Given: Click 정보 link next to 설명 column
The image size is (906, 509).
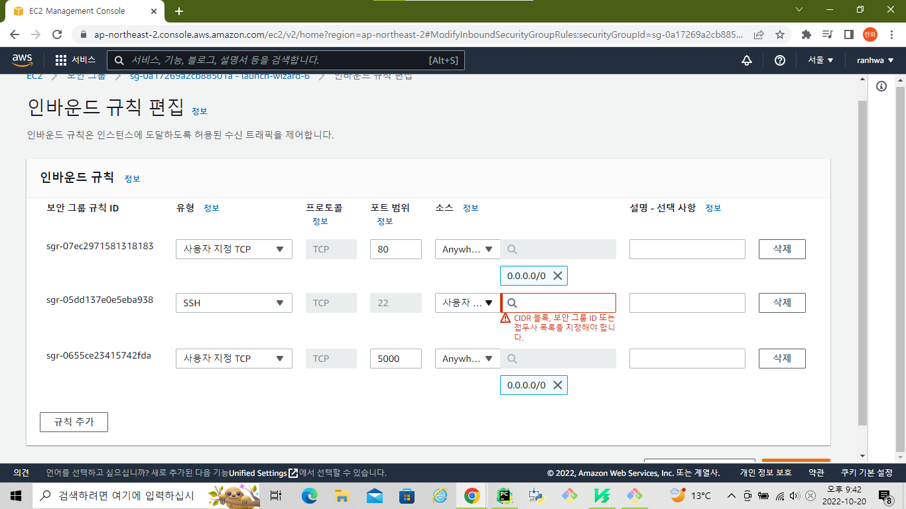Looking at the screenshot, I should [713, 208].
